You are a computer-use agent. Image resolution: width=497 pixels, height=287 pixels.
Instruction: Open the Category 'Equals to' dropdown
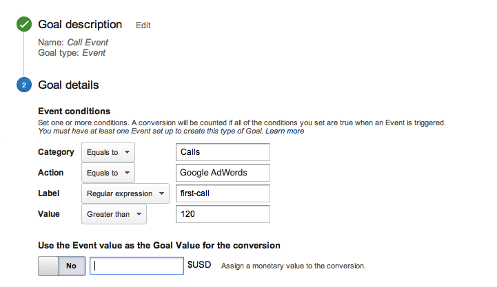[108, 152]
